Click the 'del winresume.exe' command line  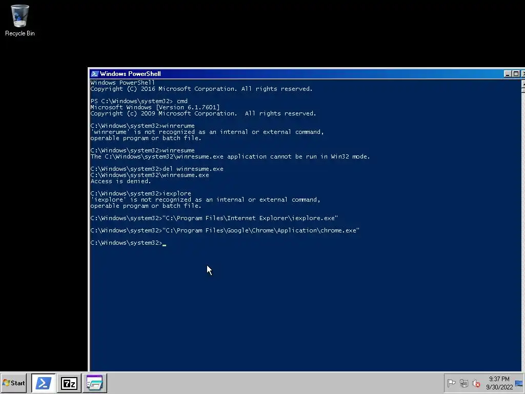(157, 169)
